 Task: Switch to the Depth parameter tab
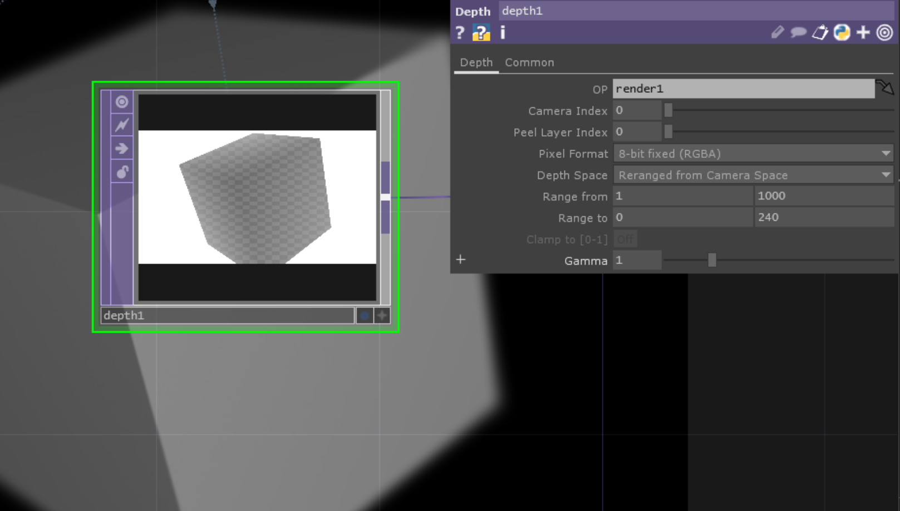[x=476, y=62]
